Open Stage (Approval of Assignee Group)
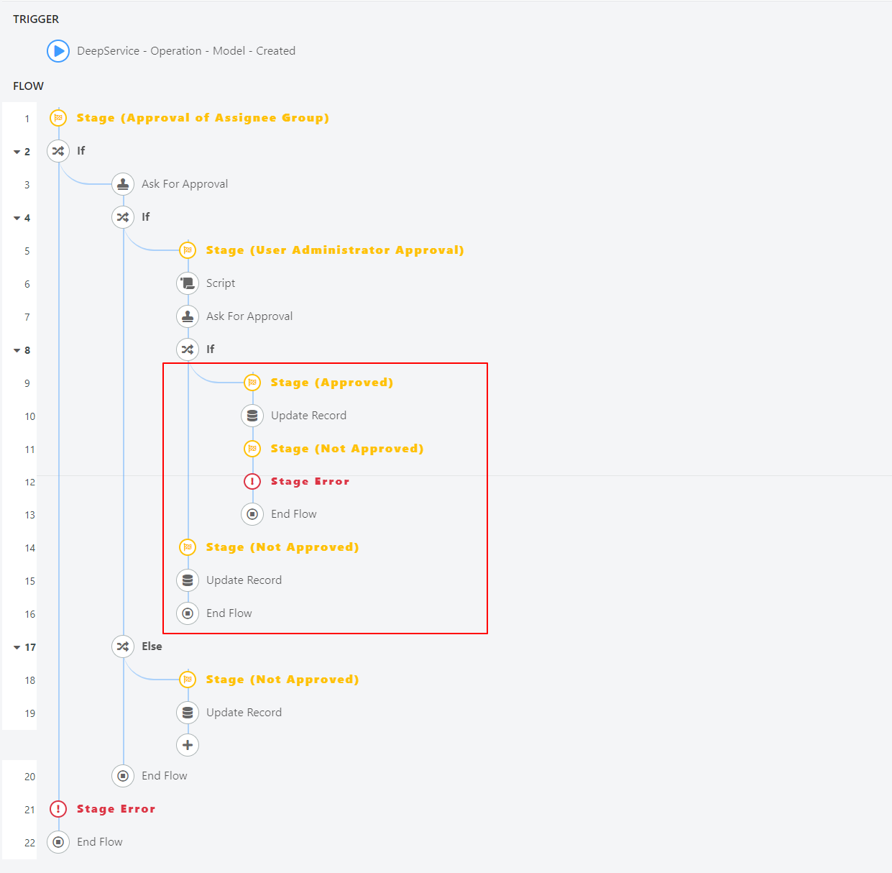Viewport: 892px width, 873px height. (203, 118)
